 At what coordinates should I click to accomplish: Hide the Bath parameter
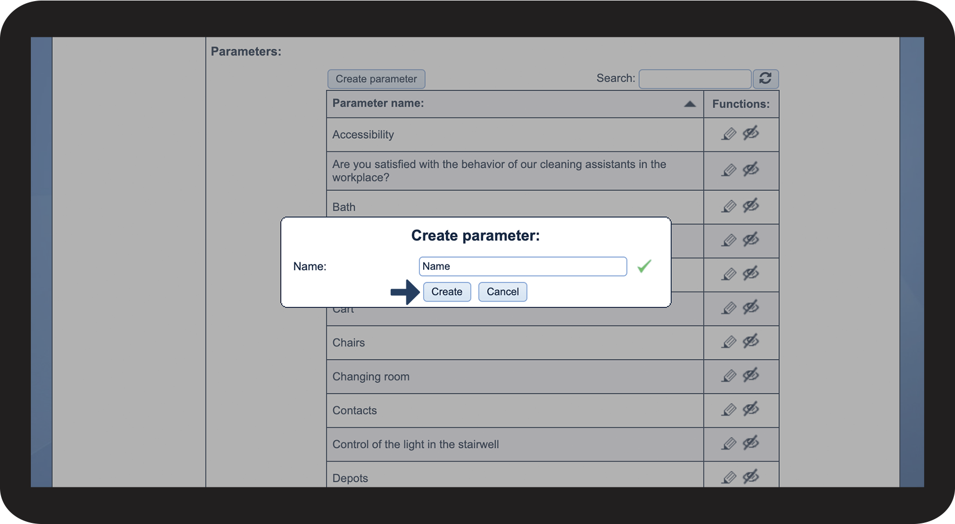(751, 205)
